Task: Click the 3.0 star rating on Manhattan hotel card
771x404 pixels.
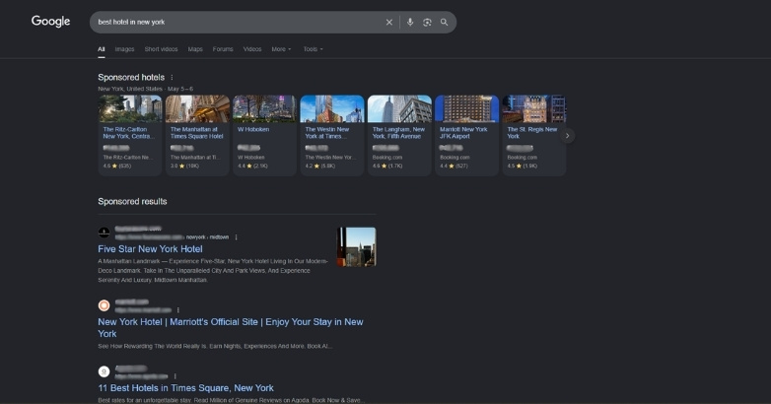Action: [184, 167]
